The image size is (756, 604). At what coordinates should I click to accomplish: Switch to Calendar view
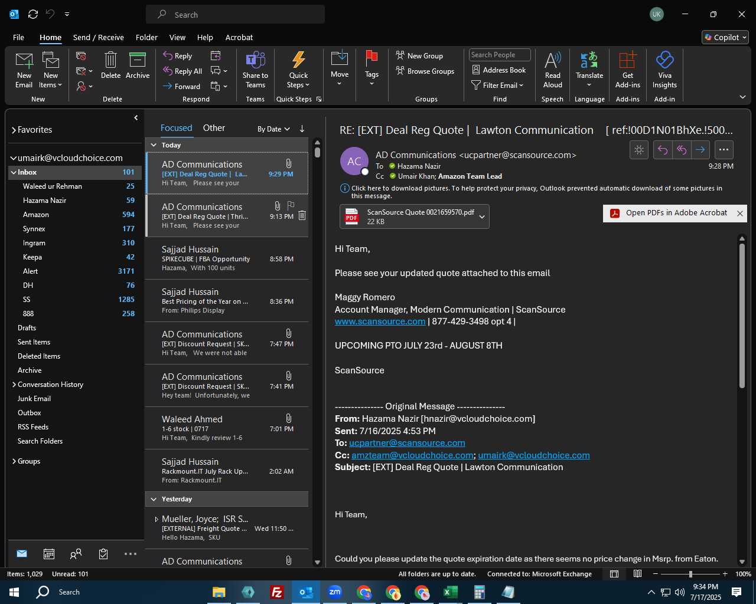tap(49, 554)
